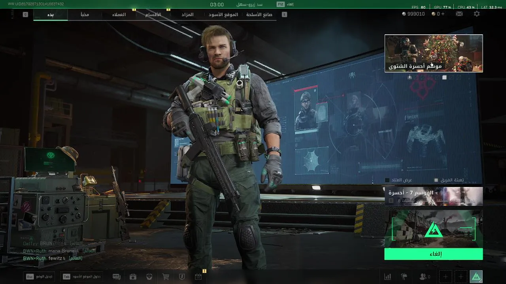The image size is (506, 284).
Task: Open the settings gear icon
Action: click(x=477, y=14)
